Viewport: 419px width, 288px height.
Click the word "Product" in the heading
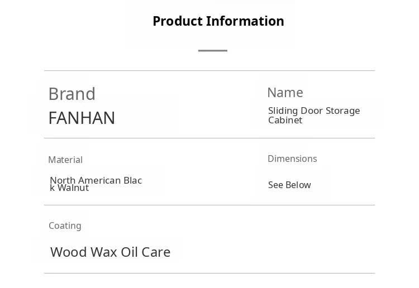click(177, 21)
